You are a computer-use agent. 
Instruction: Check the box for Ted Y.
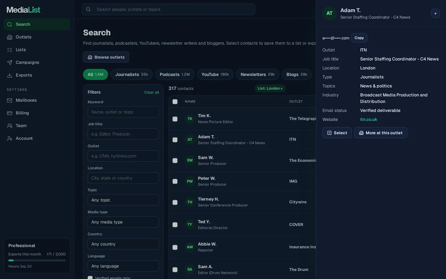(175, 225)
